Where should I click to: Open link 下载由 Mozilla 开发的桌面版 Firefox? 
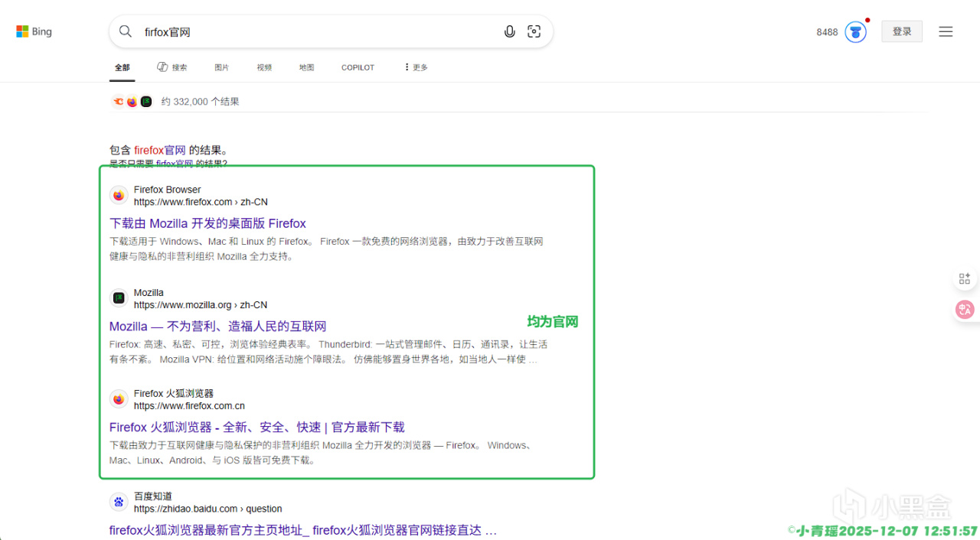coord(207,223)
